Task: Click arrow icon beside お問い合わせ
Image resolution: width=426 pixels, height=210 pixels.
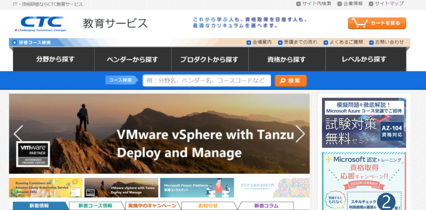Action: tap(372, 42)
